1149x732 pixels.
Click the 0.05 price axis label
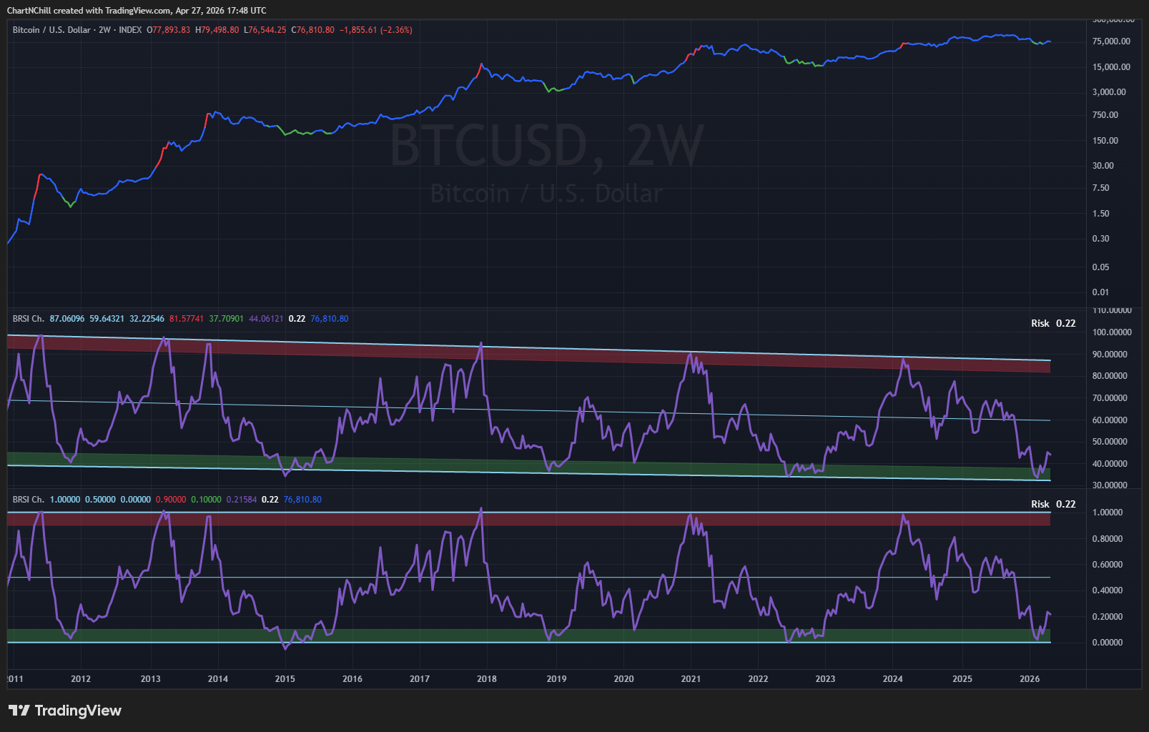tap(1101, 267)
